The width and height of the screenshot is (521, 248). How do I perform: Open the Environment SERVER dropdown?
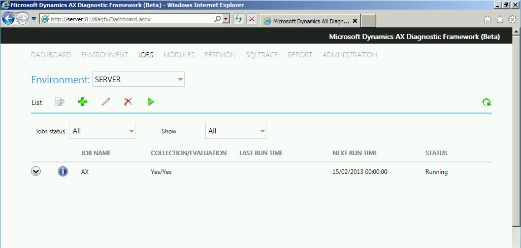[x=139, y=80]
